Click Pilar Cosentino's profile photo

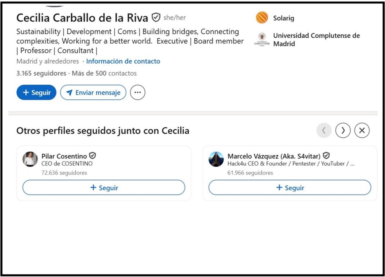coord(30,159)
